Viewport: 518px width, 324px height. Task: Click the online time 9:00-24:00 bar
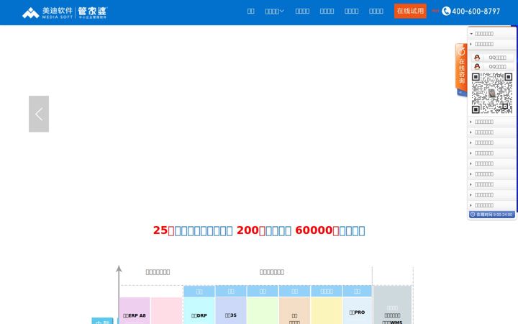pos(492,215)
